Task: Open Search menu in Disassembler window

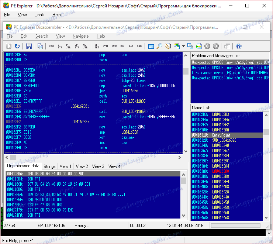Action: [x=42, y=36]
